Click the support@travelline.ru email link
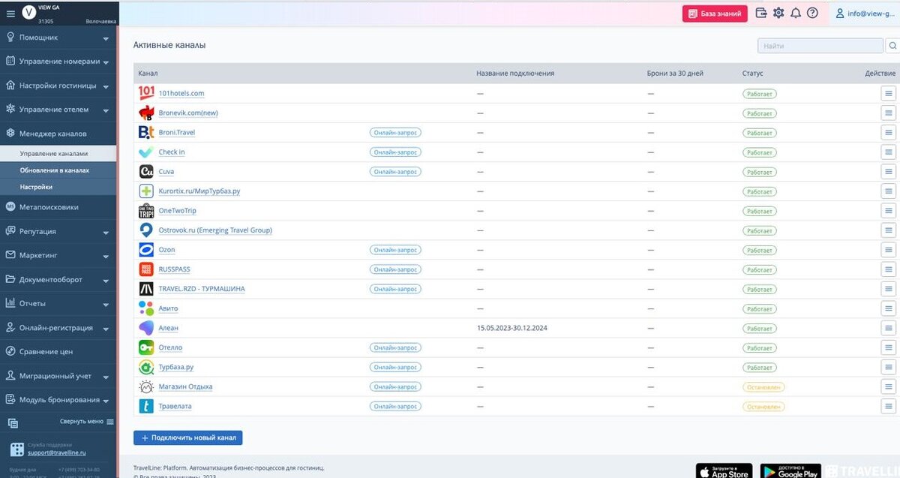Image resolution: width=900 pixels, height=478 pixels. point(57,452)
